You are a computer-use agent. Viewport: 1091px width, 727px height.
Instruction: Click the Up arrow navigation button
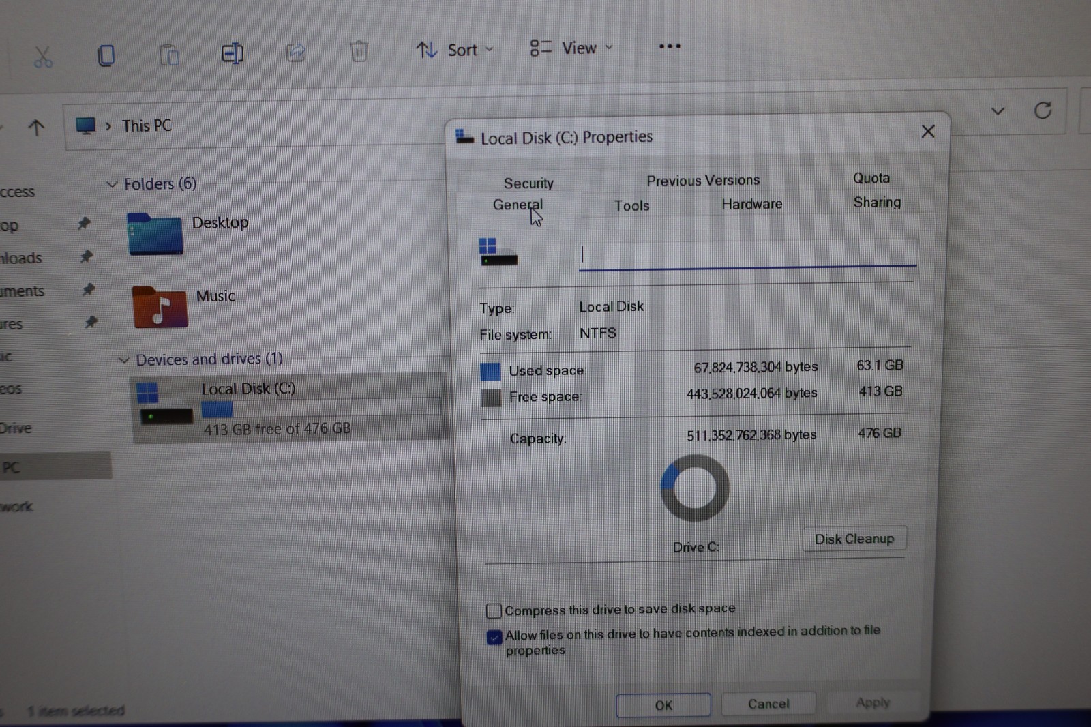point(36,128)
